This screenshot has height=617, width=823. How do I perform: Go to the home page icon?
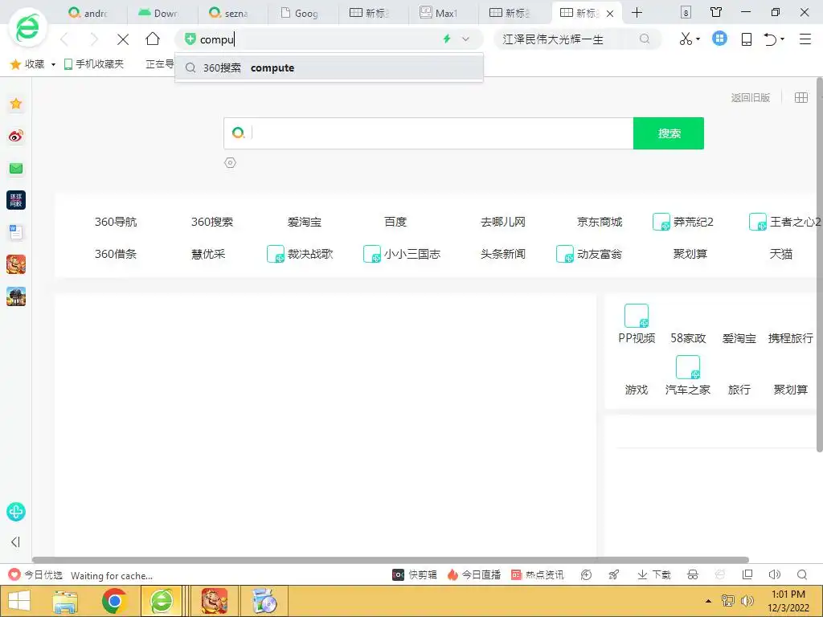tap(153, 39)
